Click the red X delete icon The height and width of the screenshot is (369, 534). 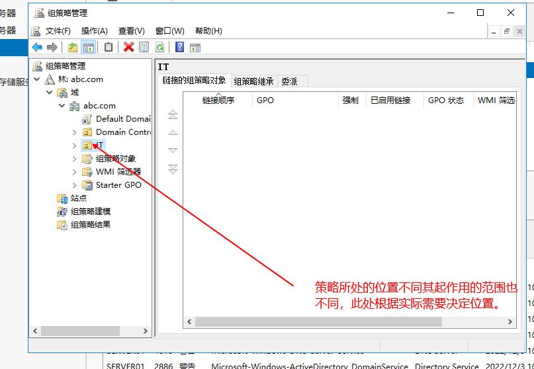tap(129, 47)
